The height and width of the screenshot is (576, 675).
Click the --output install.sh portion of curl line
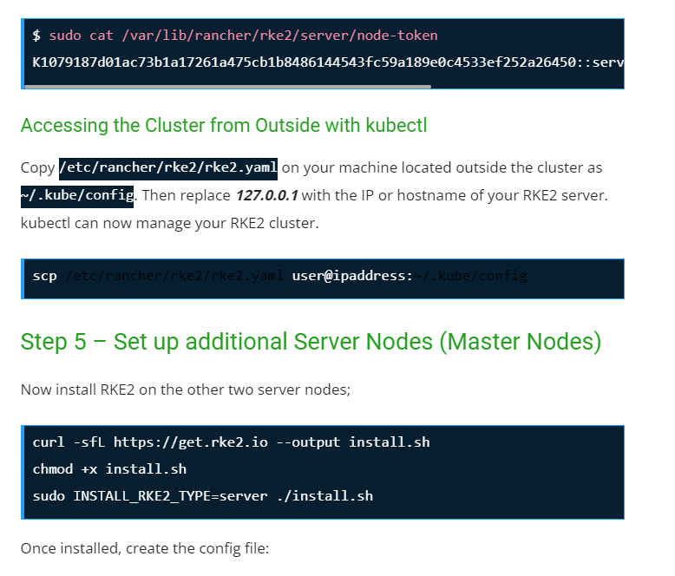point(353,442)
